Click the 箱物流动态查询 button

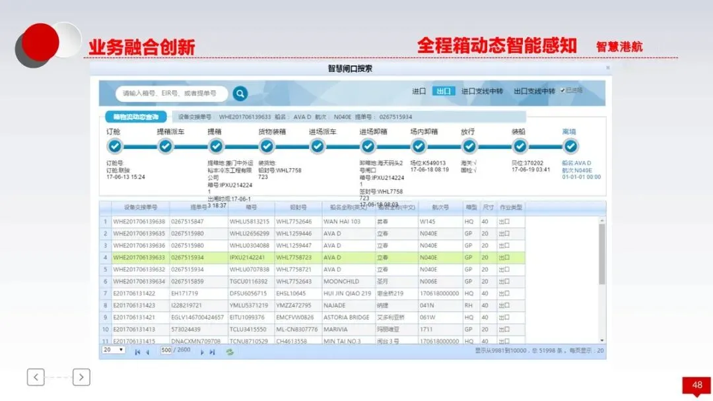pyautogui.click(x=136, y=117)
